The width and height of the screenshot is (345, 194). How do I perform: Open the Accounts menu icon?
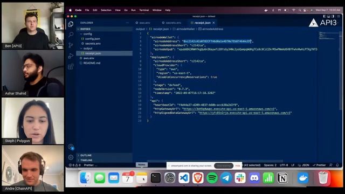pos(71,147)
